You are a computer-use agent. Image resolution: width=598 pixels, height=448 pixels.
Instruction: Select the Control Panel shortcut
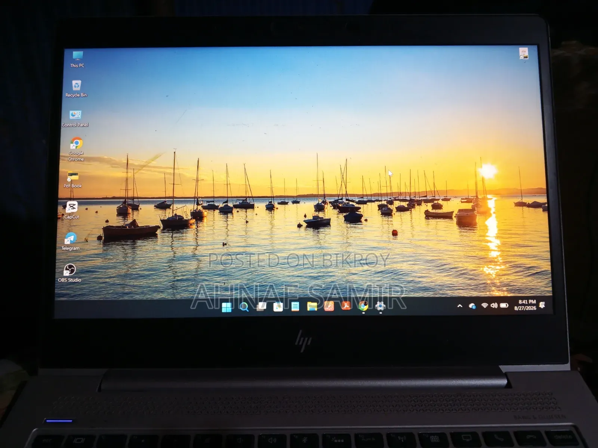75,118
